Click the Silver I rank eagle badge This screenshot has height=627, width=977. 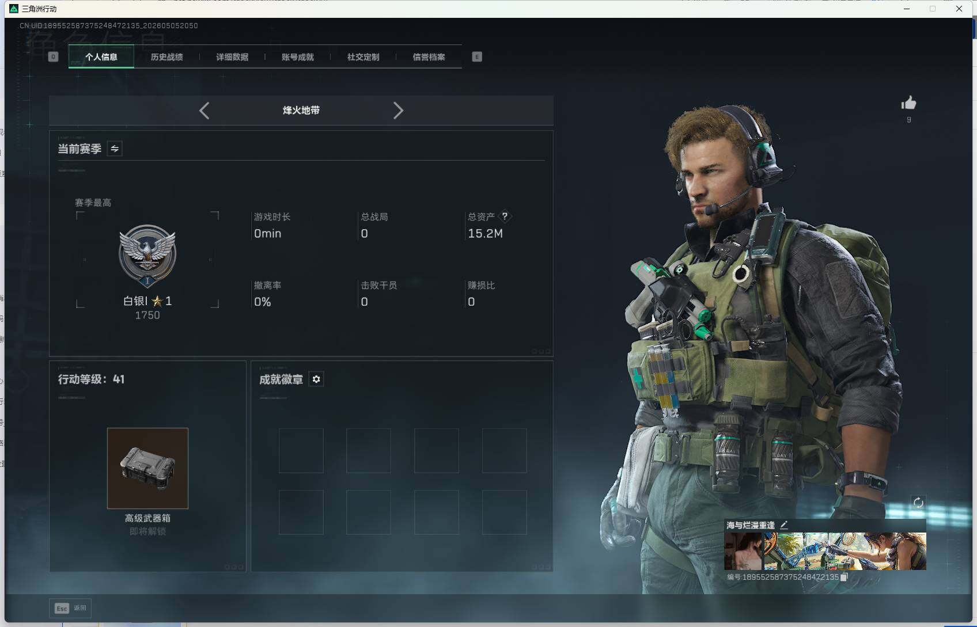[x=147, y=256]
